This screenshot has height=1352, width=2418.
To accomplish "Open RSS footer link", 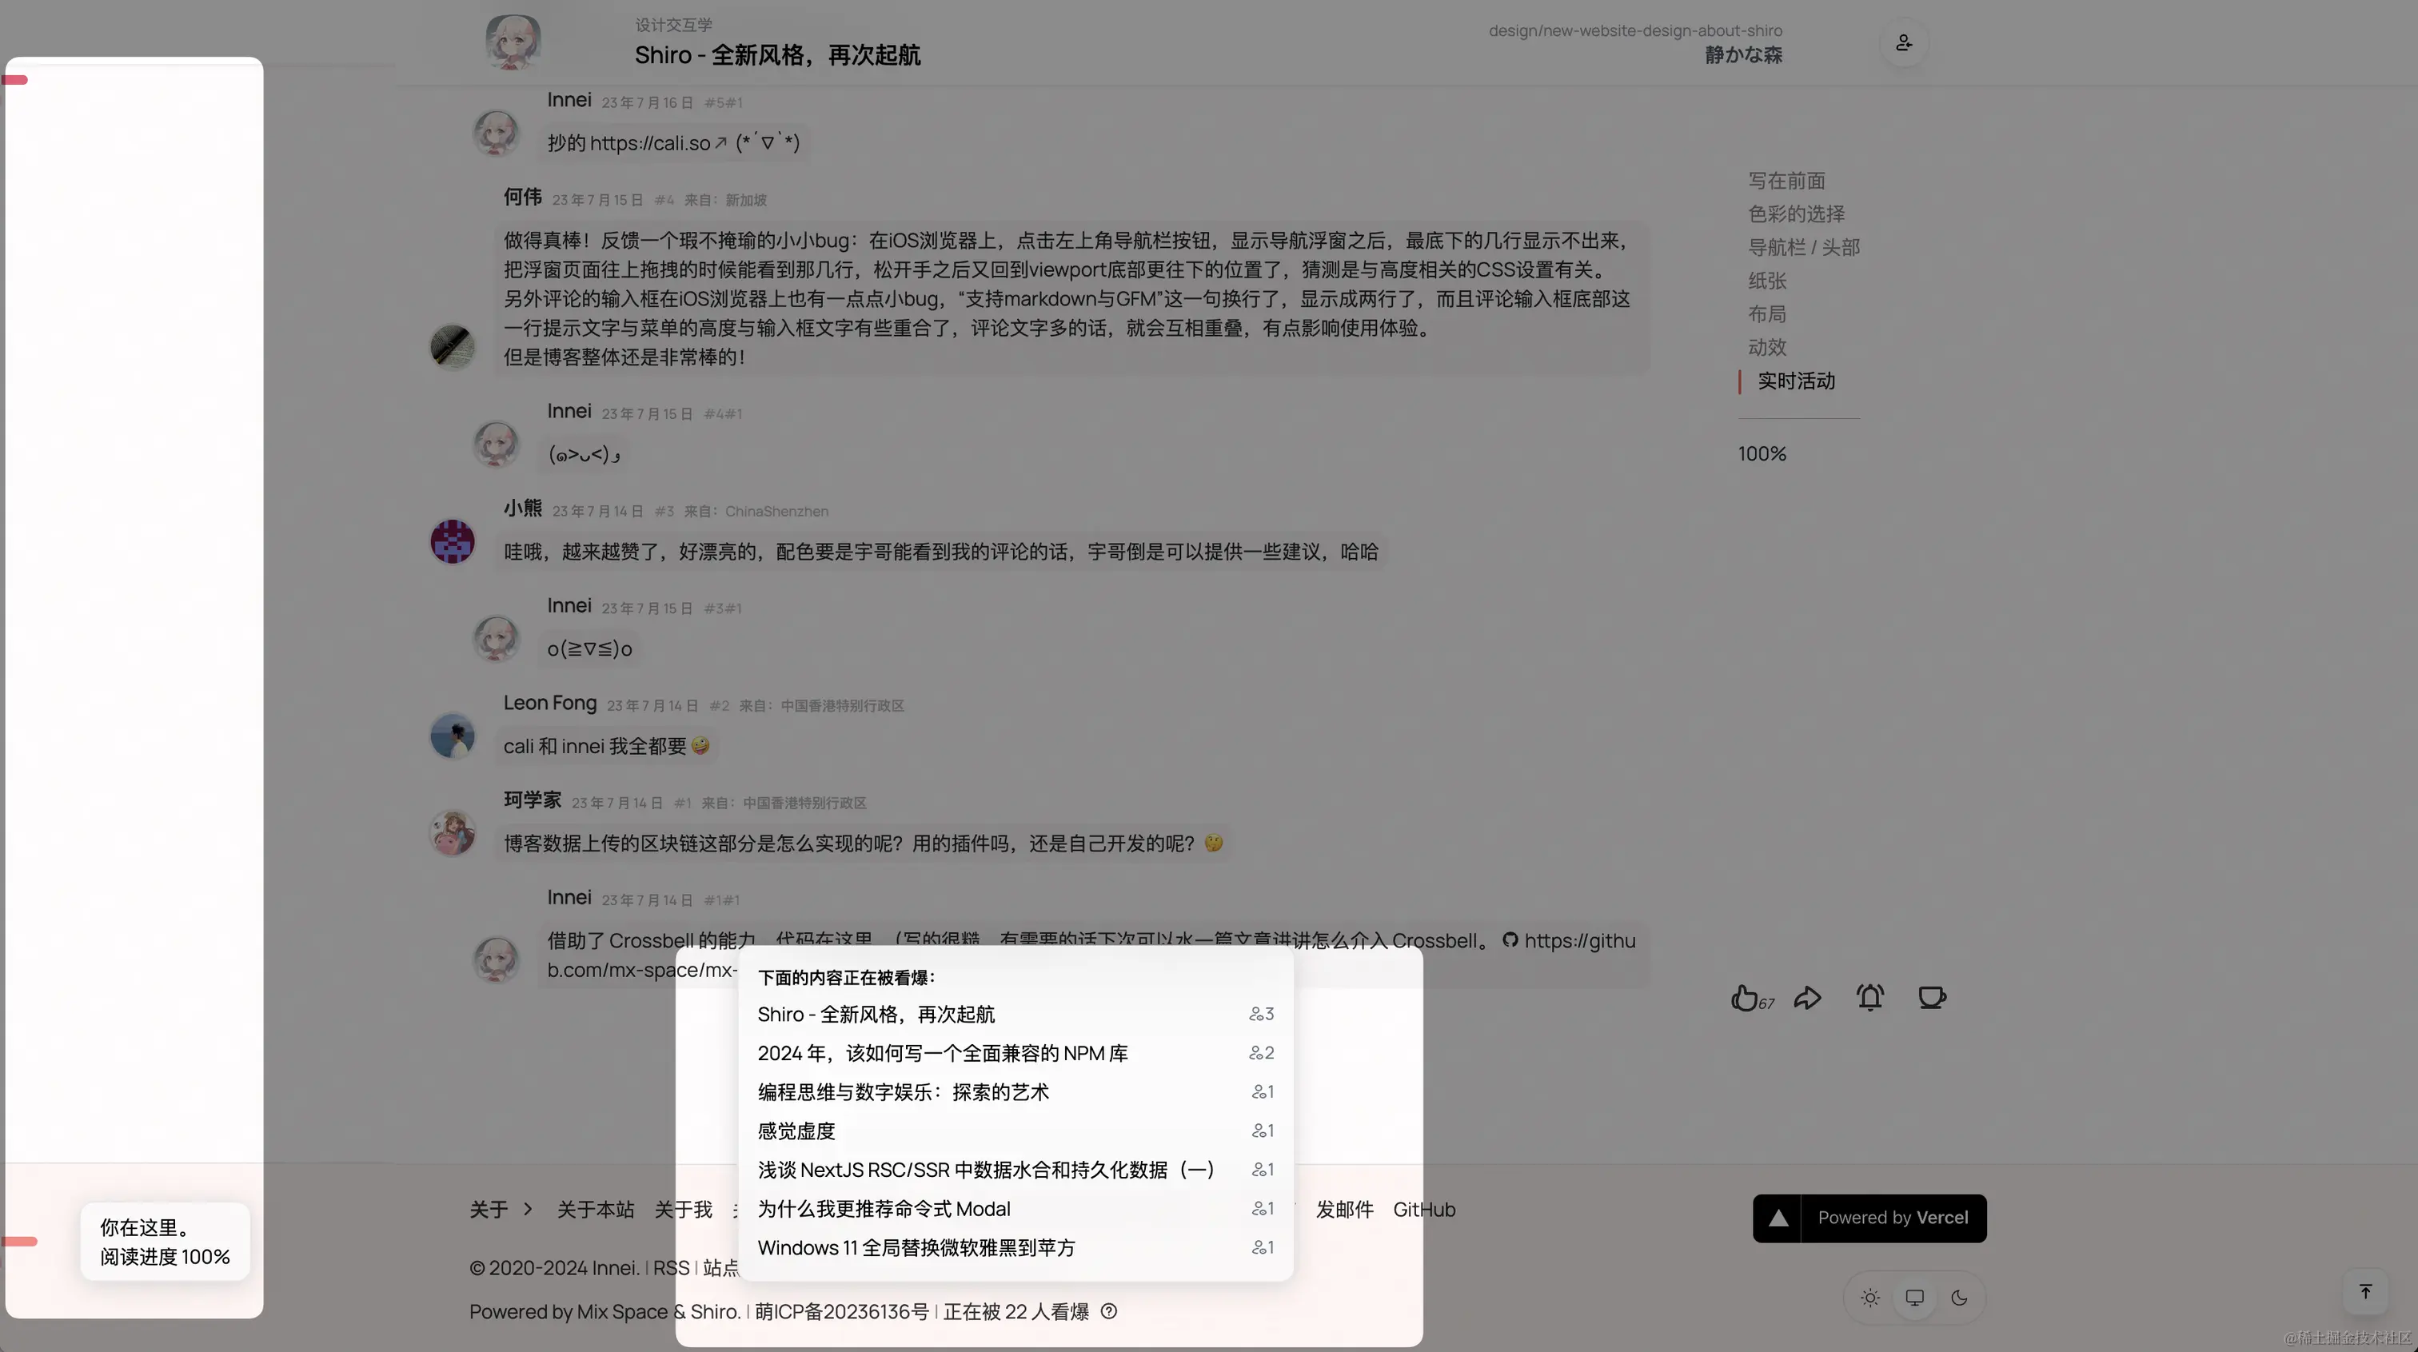I will click(671, 1267).
